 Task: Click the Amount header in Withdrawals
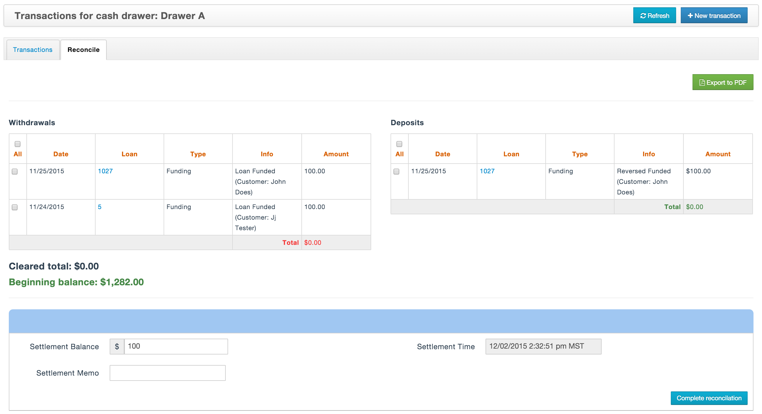pos(336,154)
